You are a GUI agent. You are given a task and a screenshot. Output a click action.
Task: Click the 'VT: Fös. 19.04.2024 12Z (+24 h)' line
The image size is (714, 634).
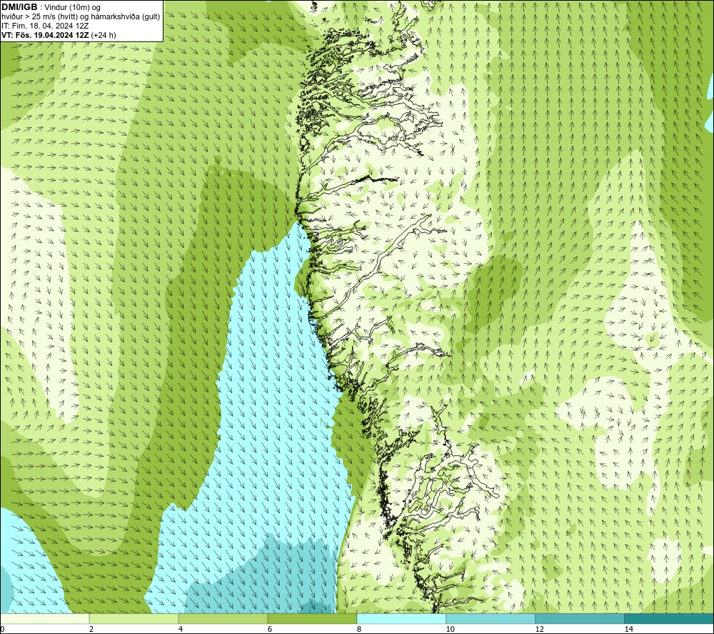tap(59, 35)
